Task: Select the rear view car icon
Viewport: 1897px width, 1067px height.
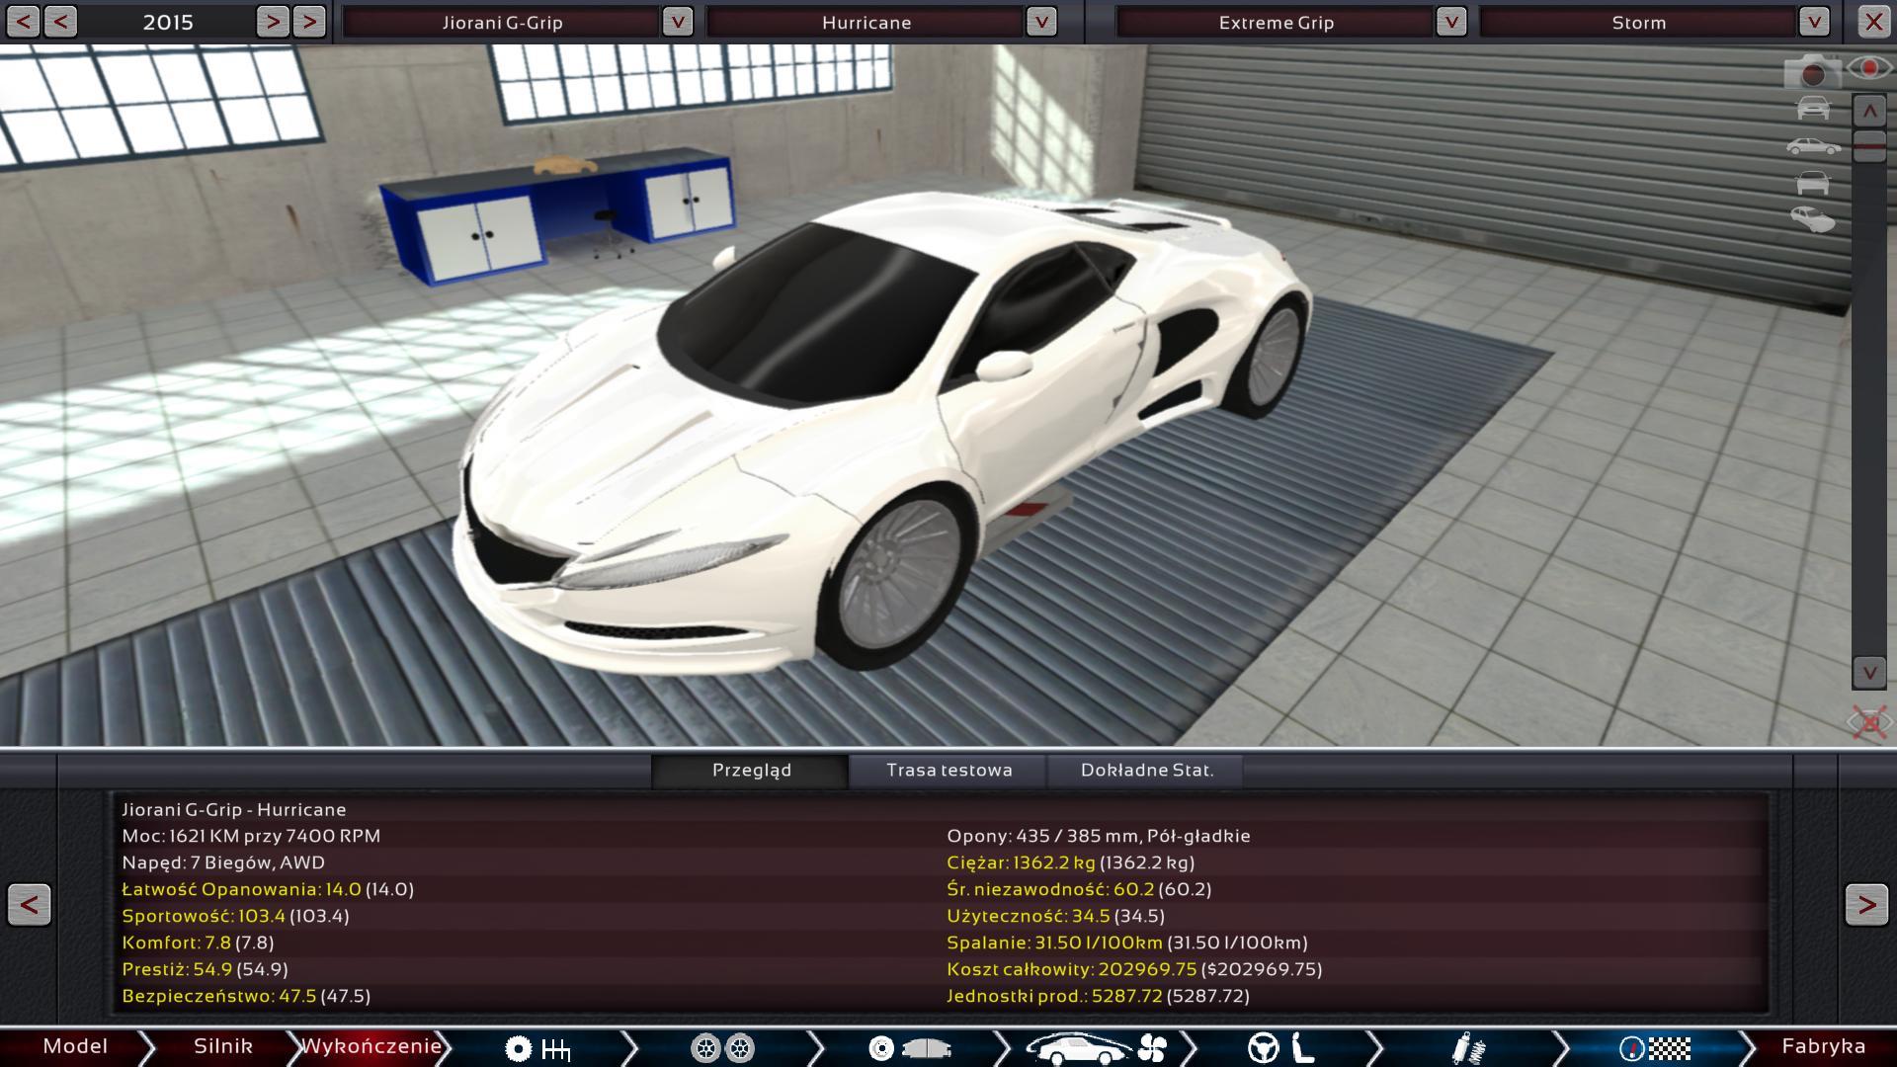Action: point(1813,183)
